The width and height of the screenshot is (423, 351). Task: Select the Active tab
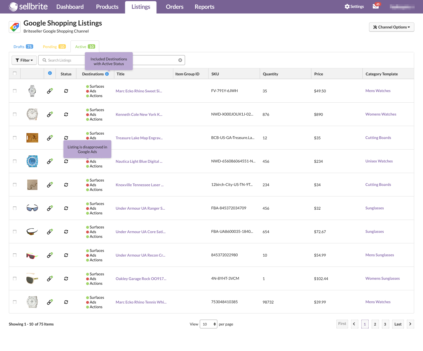(x=85, y=47)
